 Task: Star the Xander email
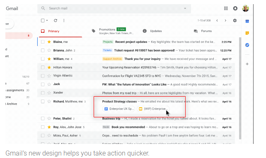tap(49, 93)
